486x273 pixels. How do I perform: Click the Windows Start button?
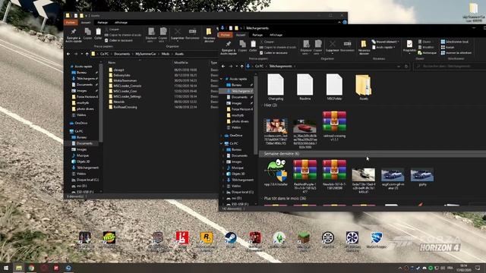point(6,268)
